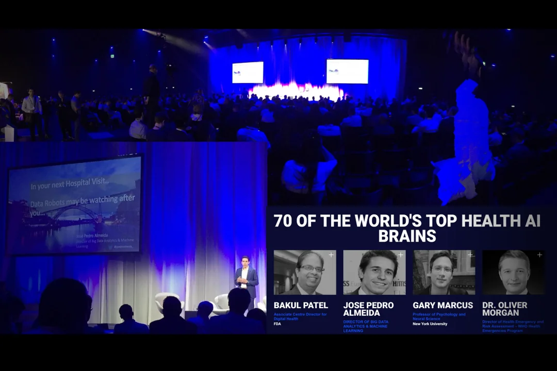Click the name Jose Pedro Almeida
The image size is (557, 371).
[x=368, y=309]
